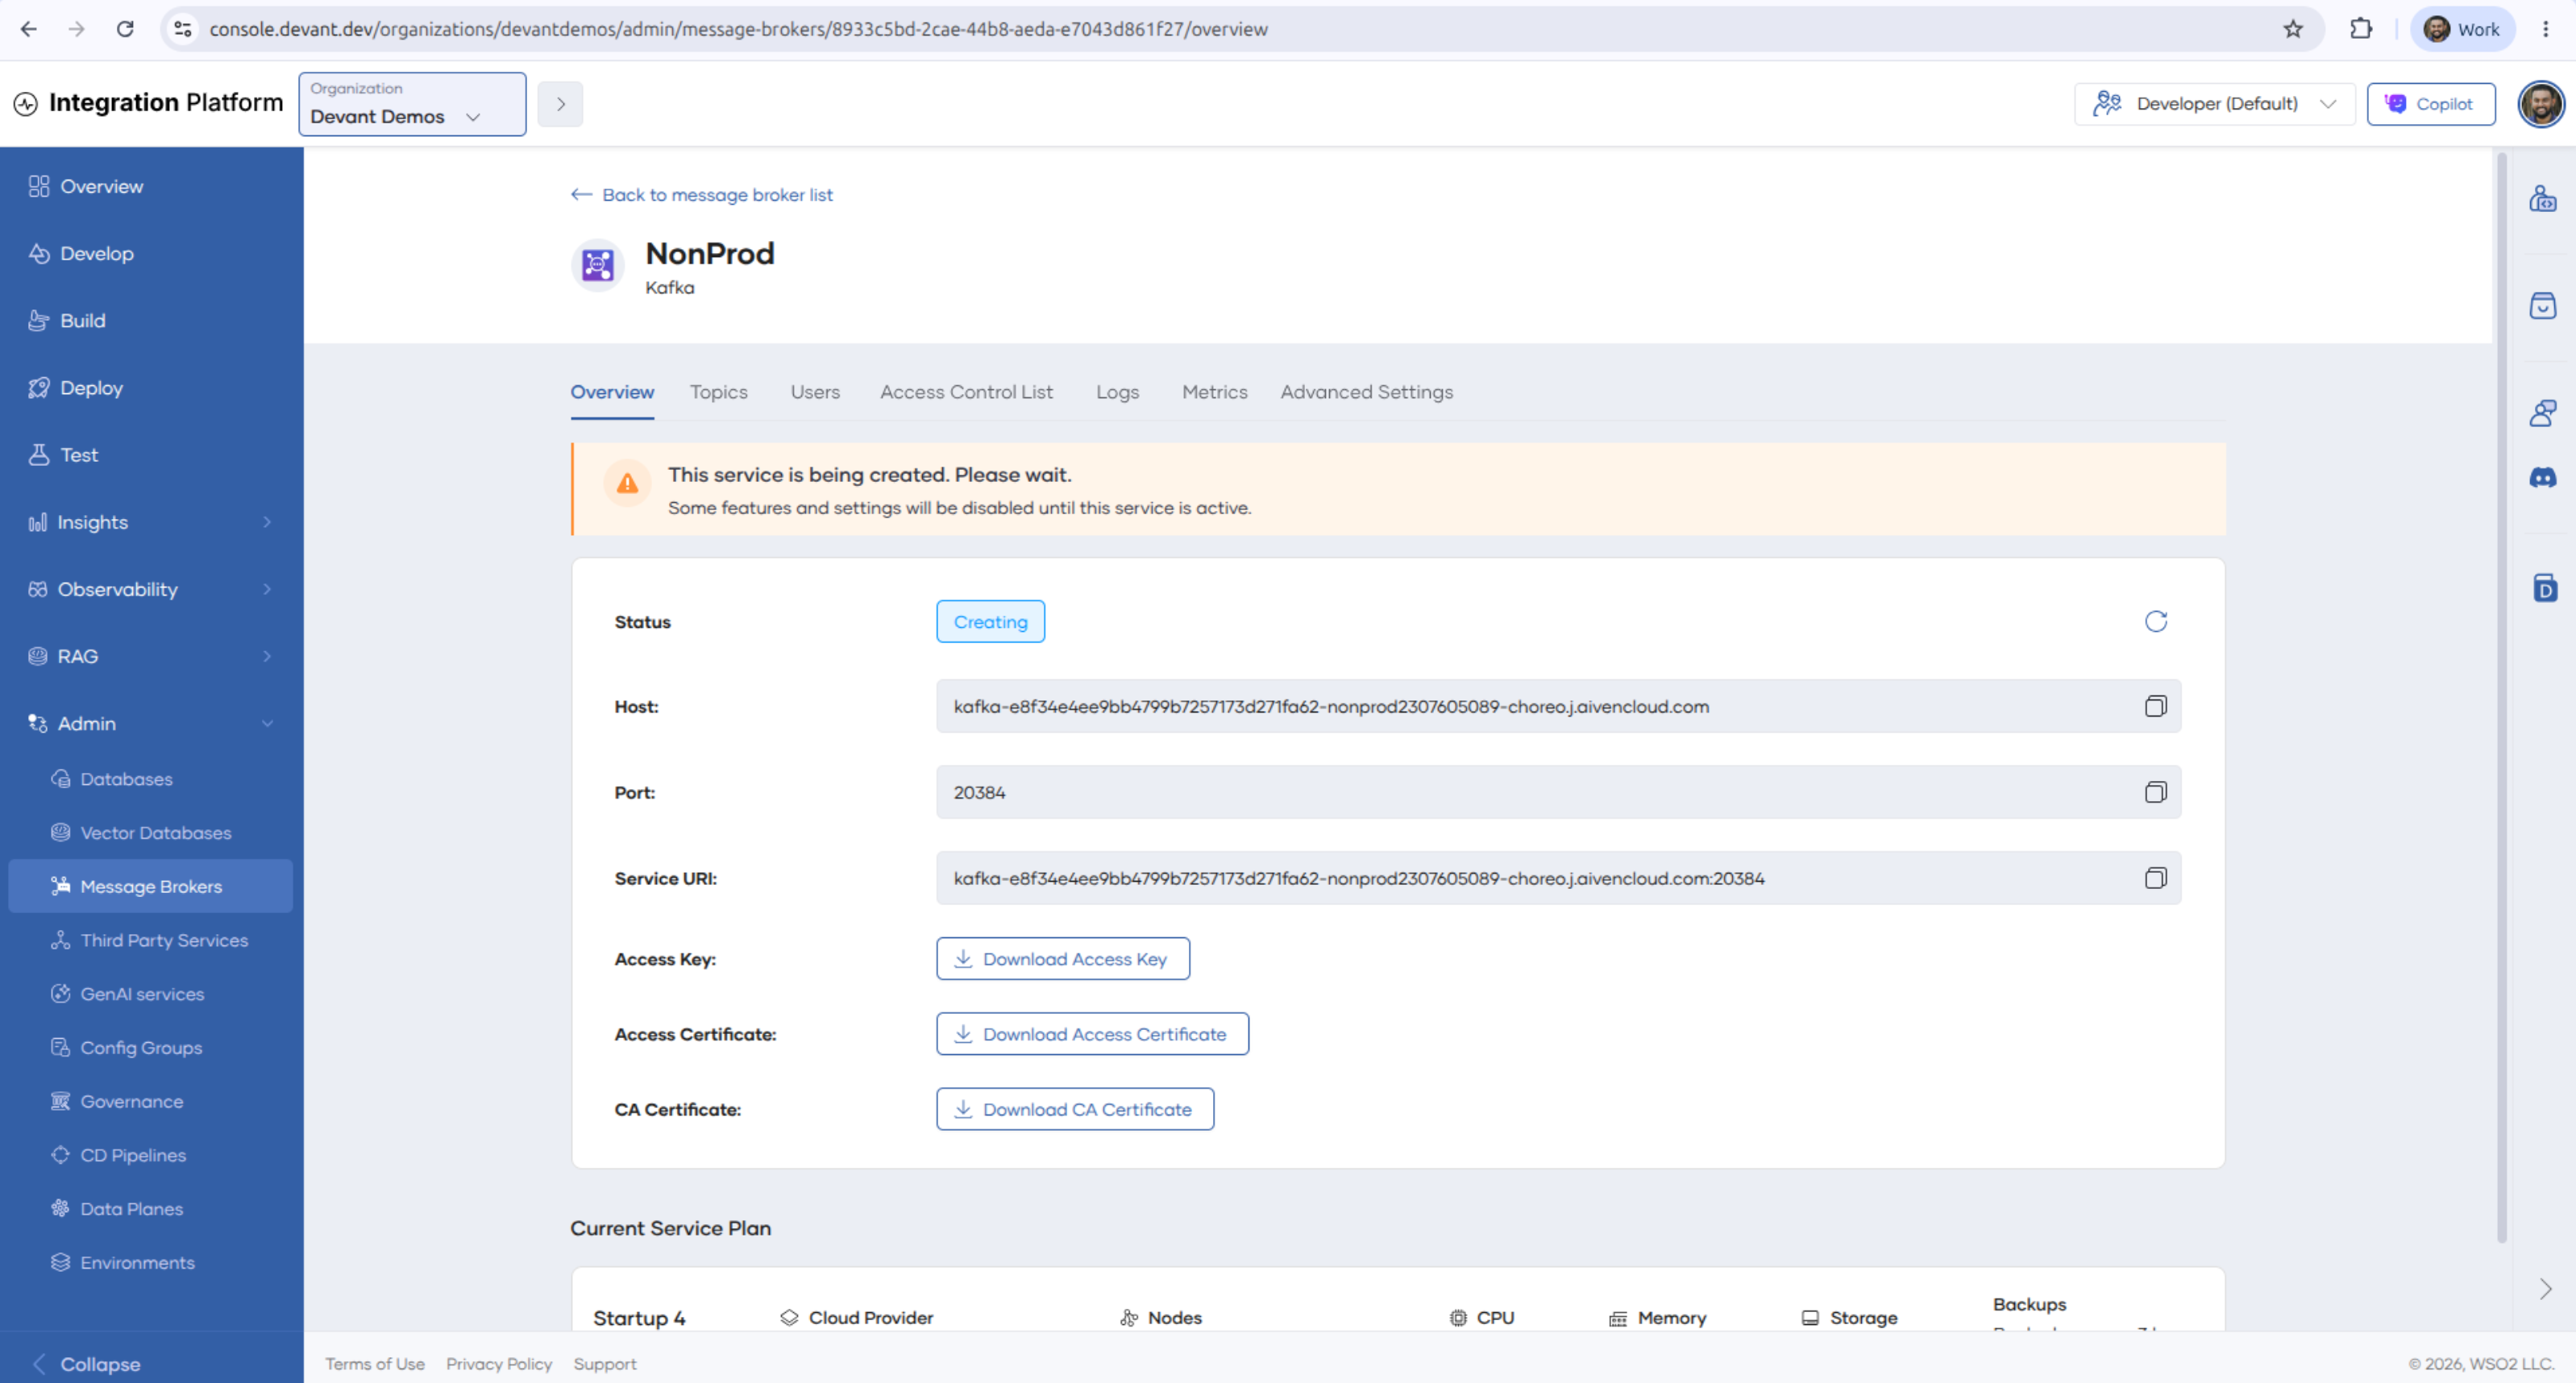The width and height of the screenshot is (2576, 1383).
Task: Open the Metrics tab
Action: pos(1214,392)
